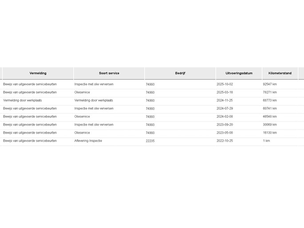Click the 92547 km mileage cell
The width and height of the screenshot is (304, 228).
pos(270,84)
